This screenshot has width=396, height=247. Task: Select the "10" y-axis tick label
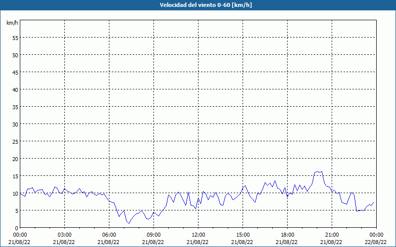pos(15,194)
